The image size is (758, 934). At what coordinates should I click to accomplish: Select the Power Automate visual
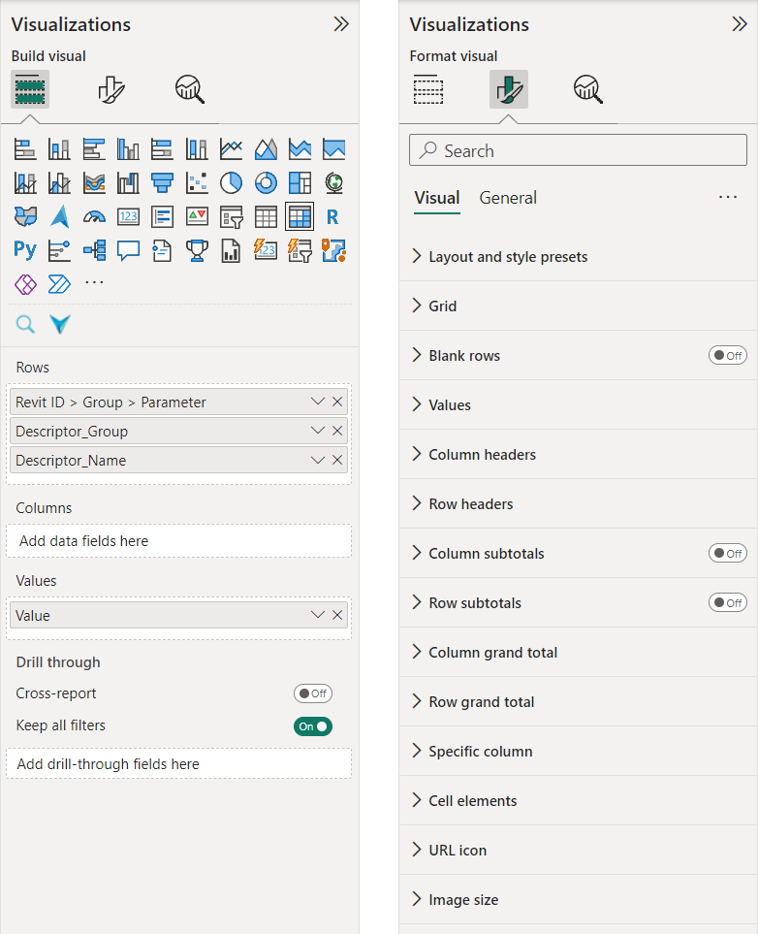59,284
